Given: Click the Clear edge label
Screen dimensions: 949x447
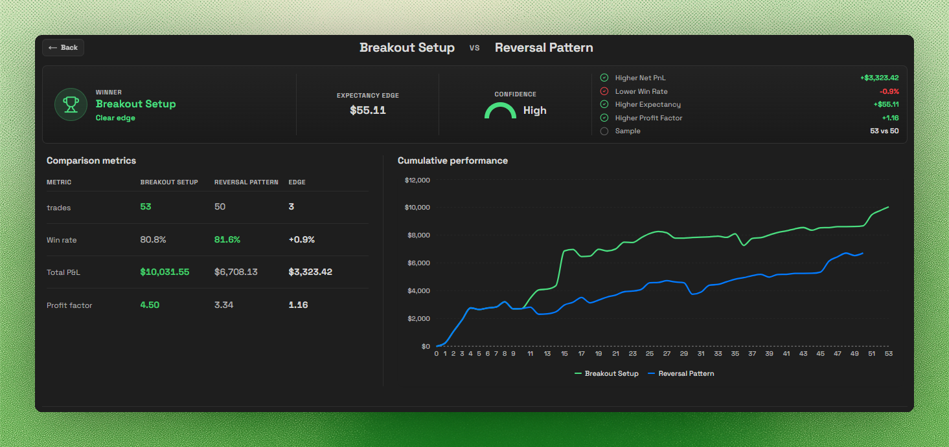Looking at the screenshot, I should (x=115, y=118).
